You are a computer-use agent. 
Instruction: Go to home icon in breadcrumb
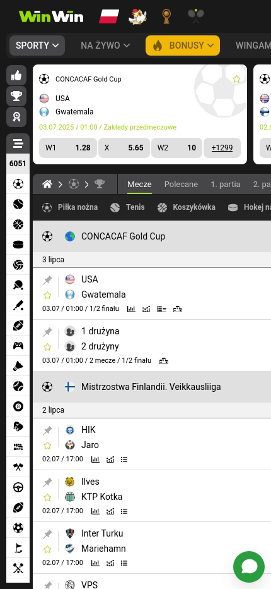47,184
